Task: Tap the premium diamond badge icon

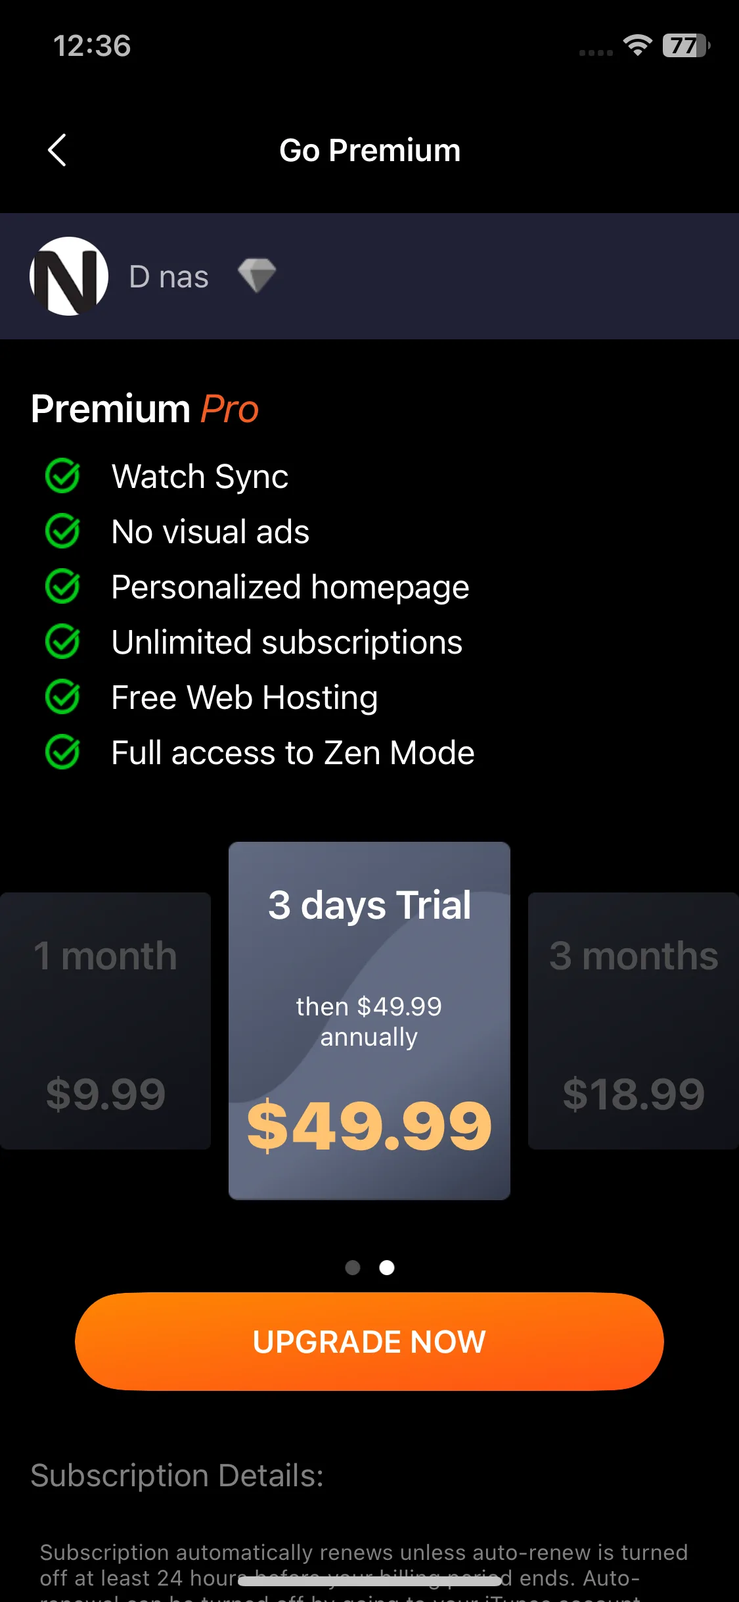Action: 257,276
